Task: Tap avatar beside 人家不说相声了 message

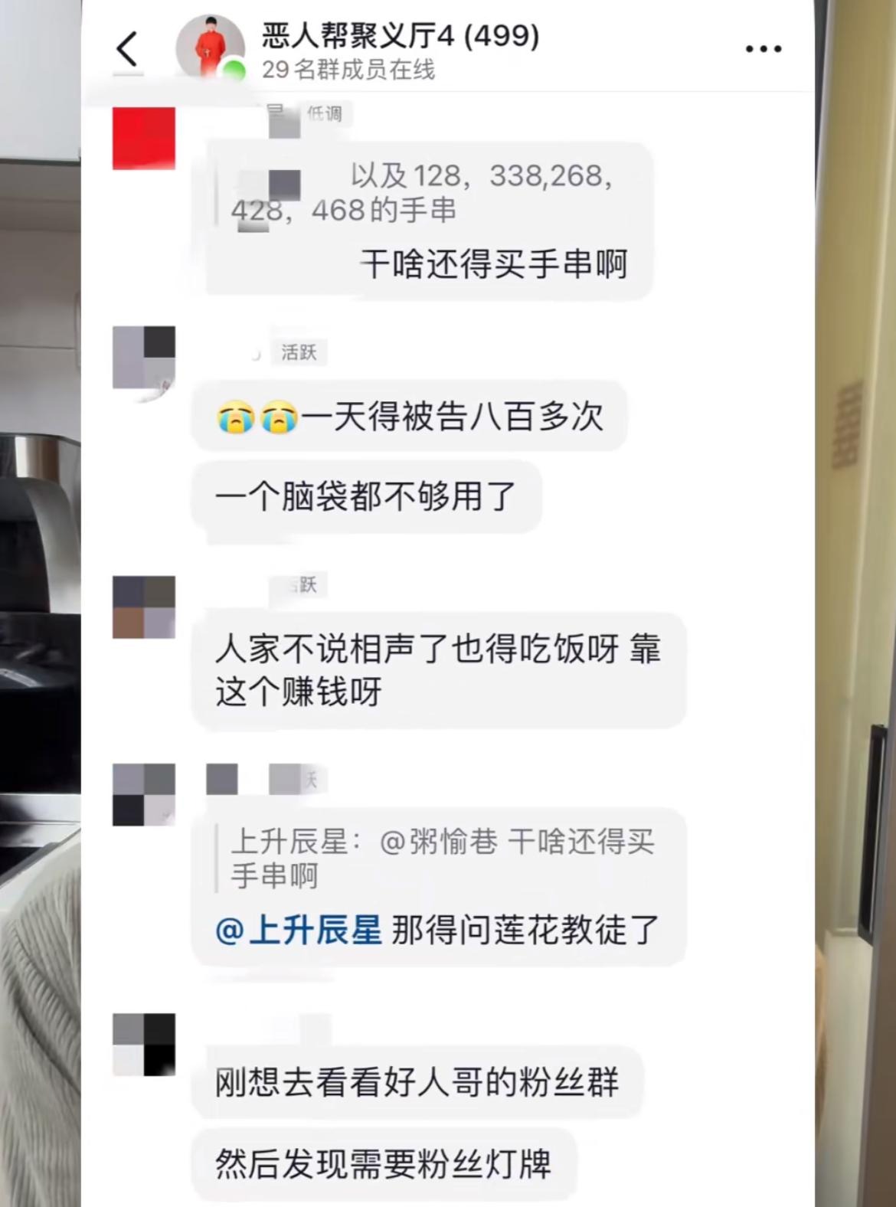Action: tap(144, 607)
